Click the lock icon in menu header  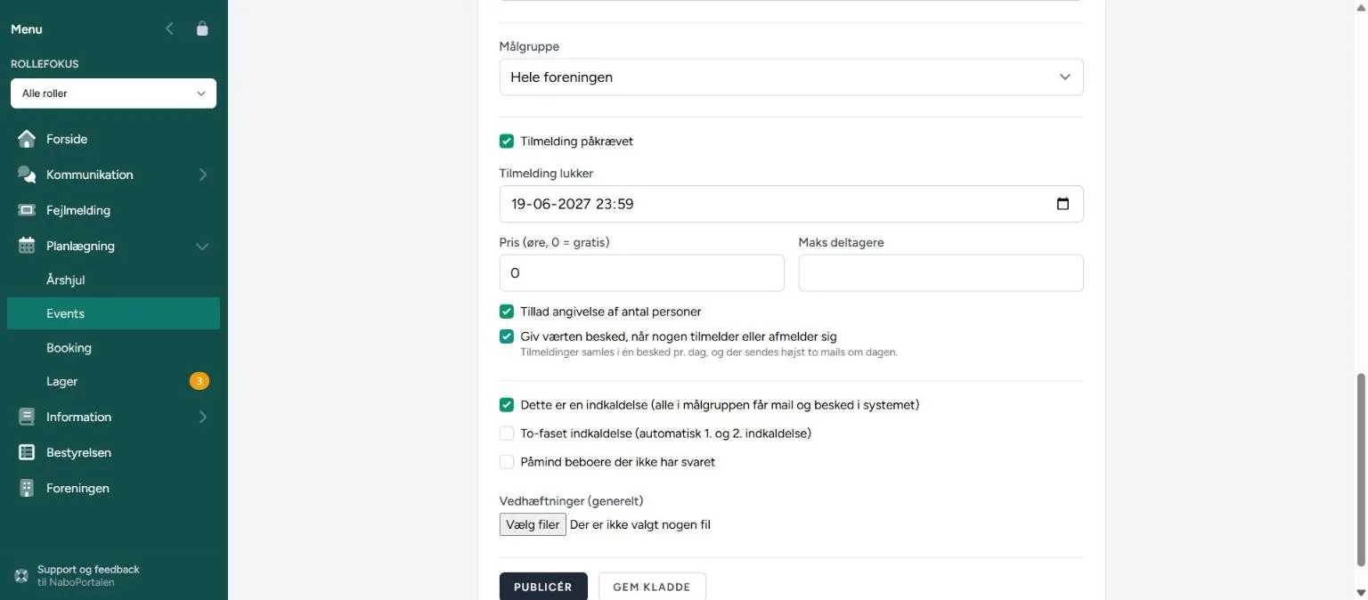click(202, 28)
